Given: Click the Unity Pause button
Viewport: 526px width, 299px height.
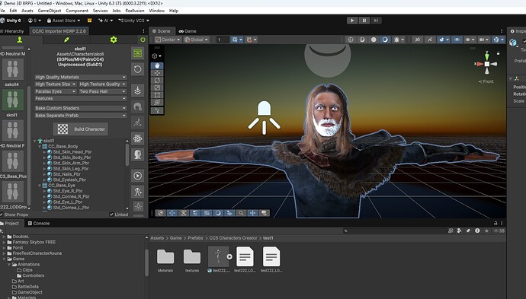Looking at the screenshot, I should coord(364,21).
